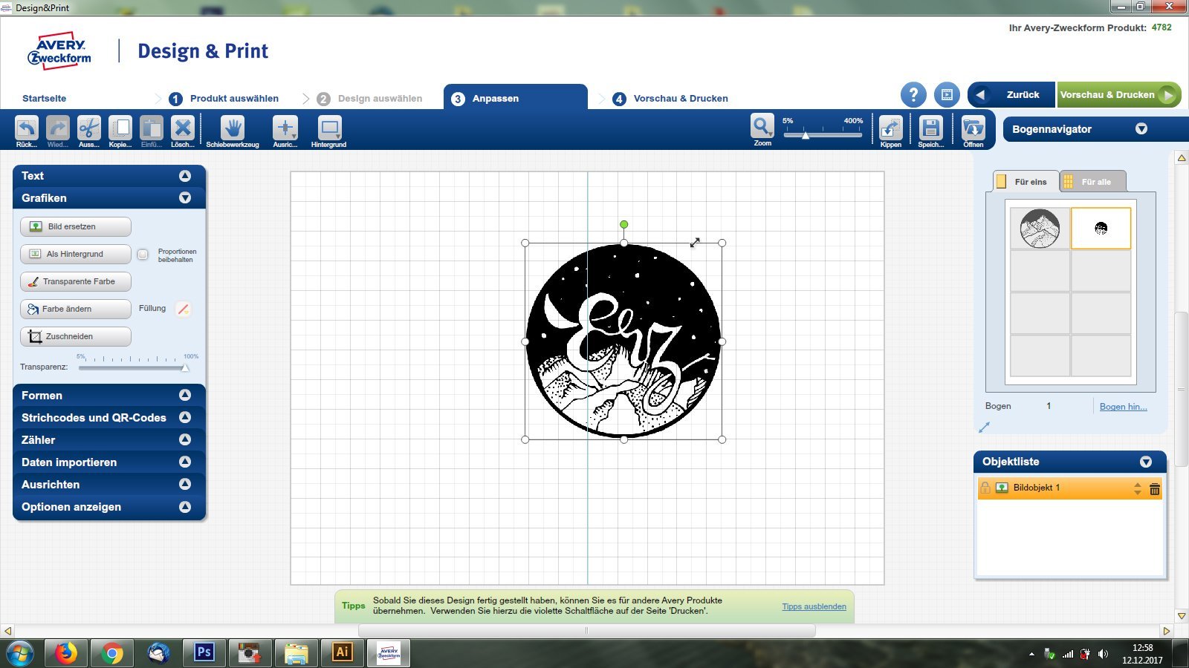The height and width of the screenshot is (668, 1189).
Task: Open Firefox from the taskbar
Action: [x=65, y=652]
